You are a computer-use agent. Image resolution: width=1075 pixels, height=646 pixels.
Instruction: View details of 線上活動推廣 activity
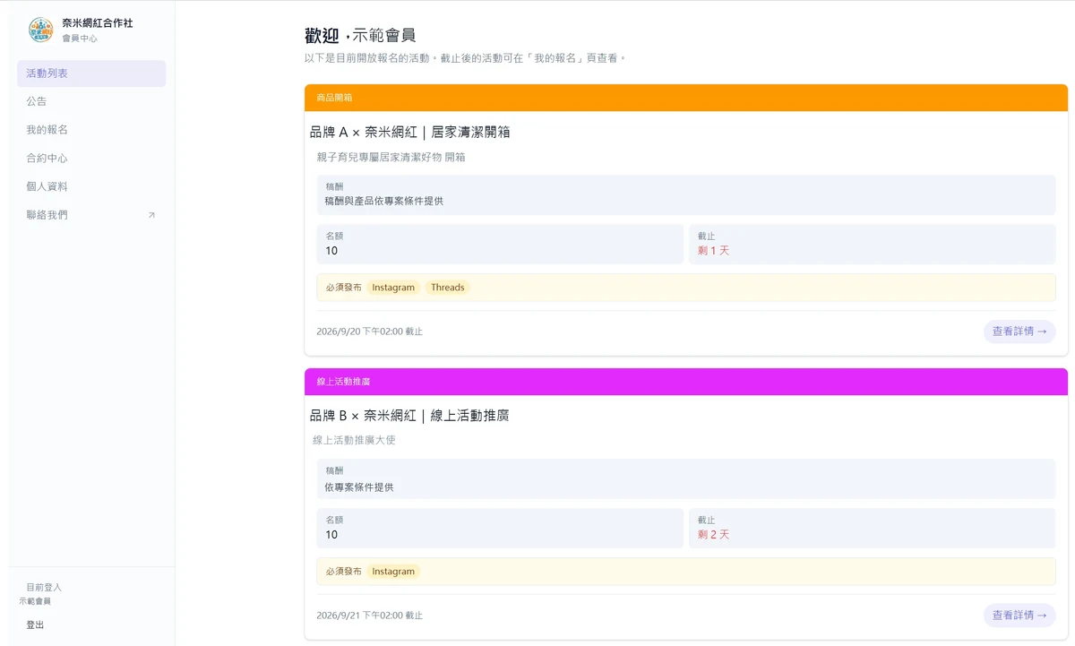click(x=1019, y=616)
